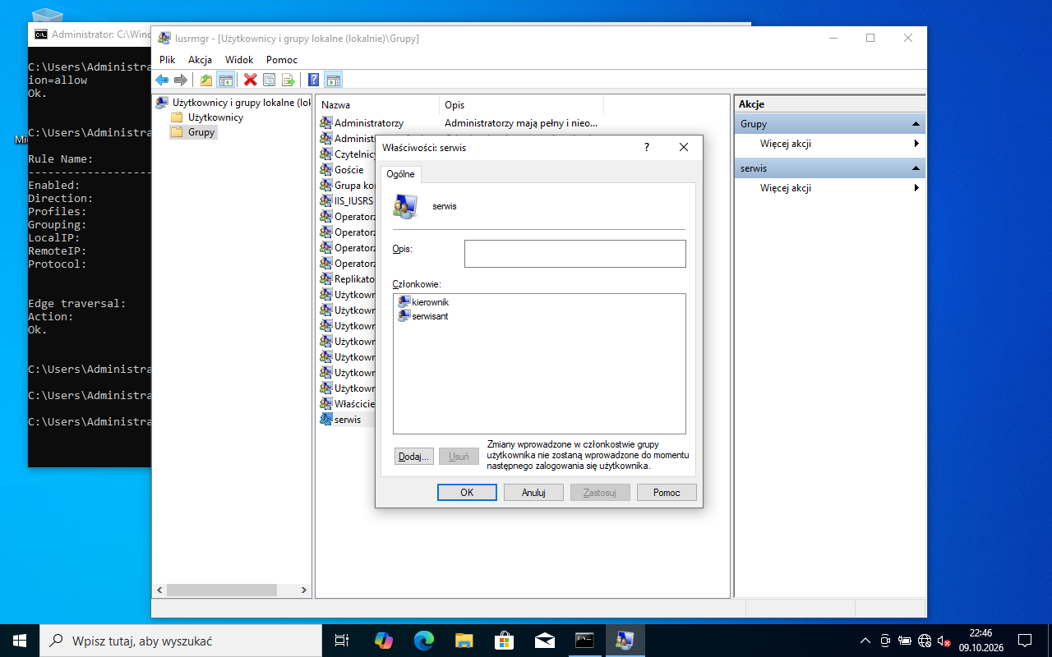Collapse the serwis section in Akcje pane
The image size is (1052, 657).
[916, 168]
